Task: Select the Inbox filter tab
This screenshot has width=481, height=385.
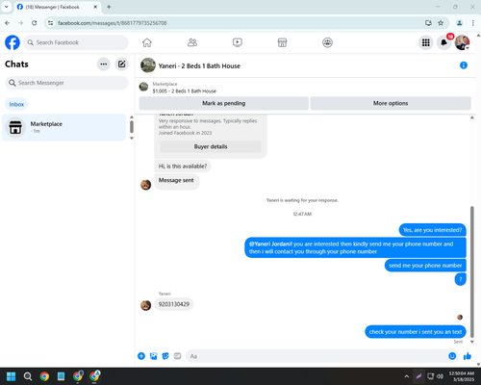Action: (16, 104)
